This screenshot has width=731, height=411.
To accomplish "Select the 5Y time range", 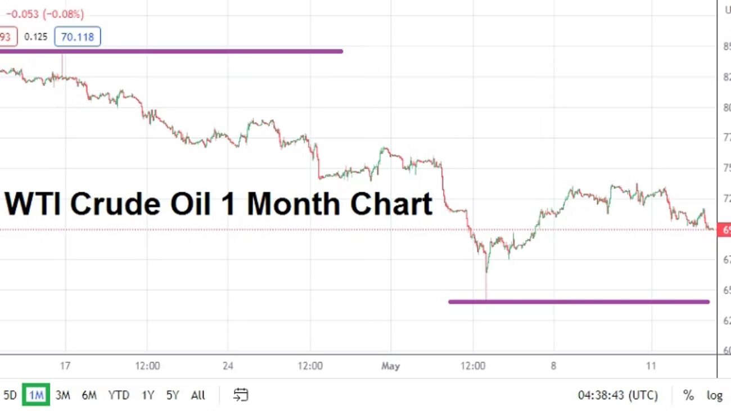I will click(x=172, y=395).
